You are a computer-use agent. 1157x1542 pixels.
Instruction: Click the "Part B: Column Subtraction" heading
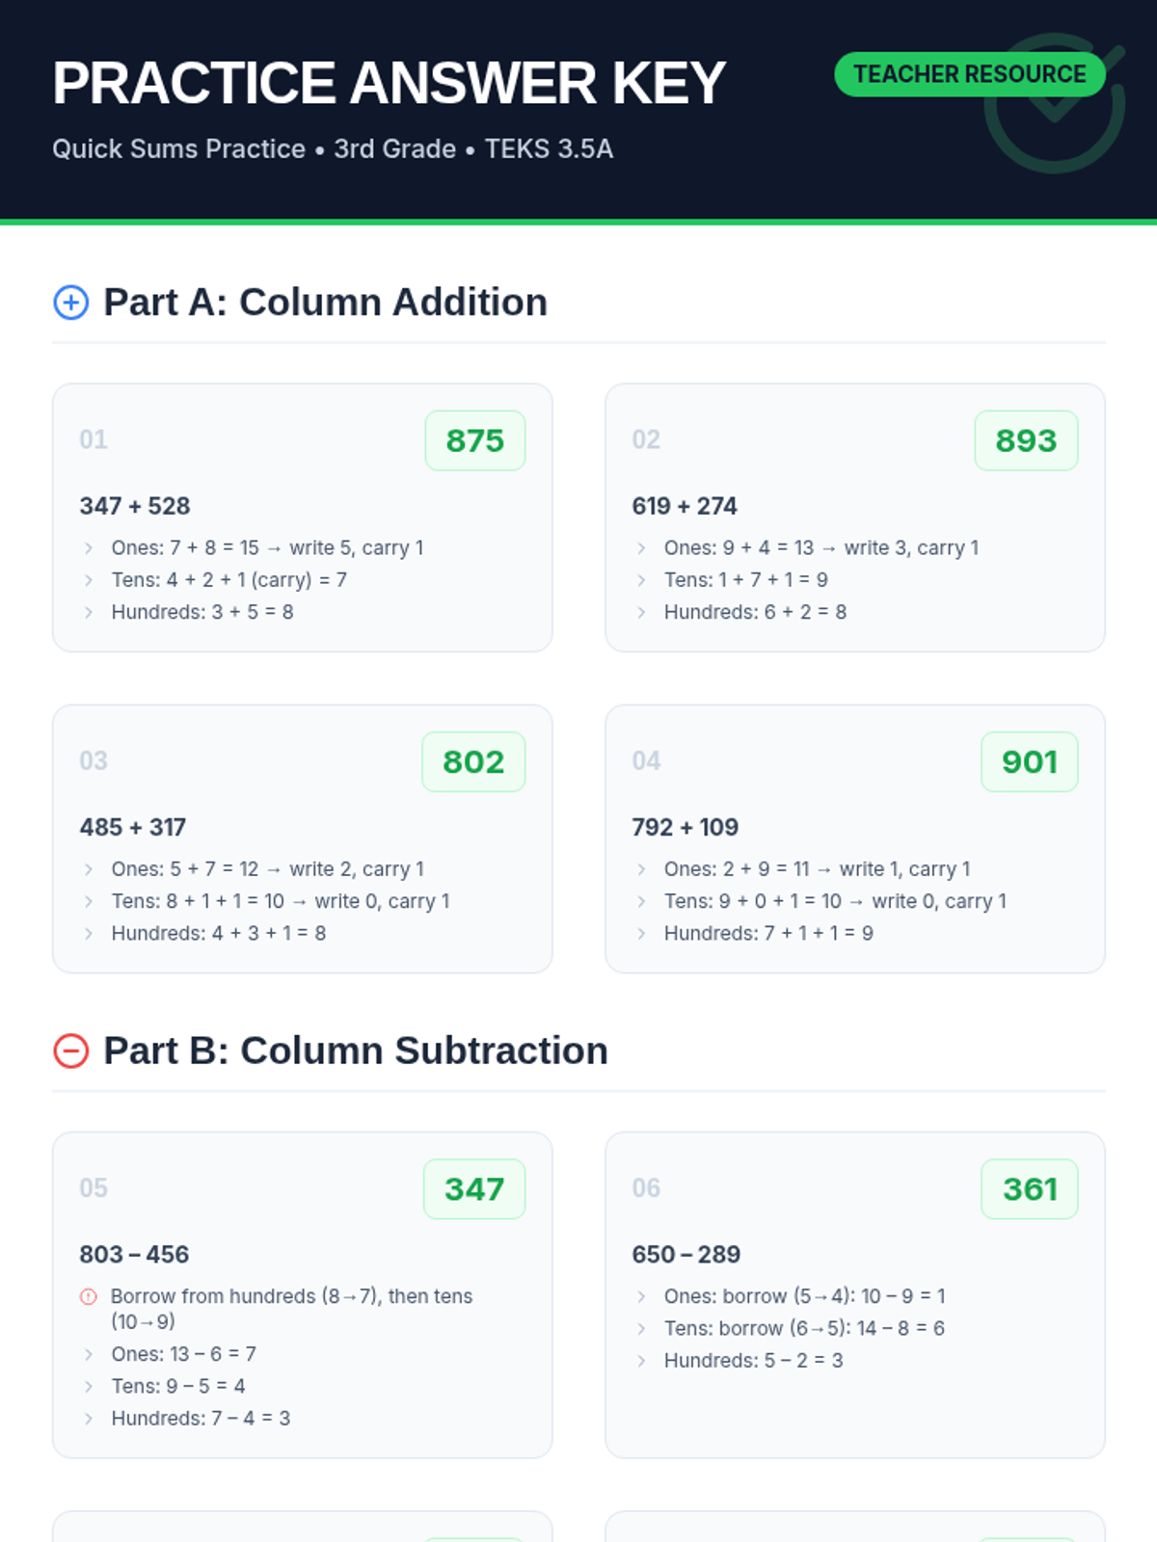click(x=355, y=1050)
